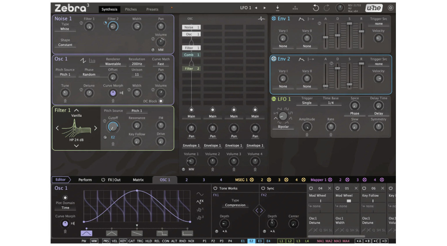Open the Renderer dropdown showing Wavetable
Screen dimensions: 447x246
(113, 64)
